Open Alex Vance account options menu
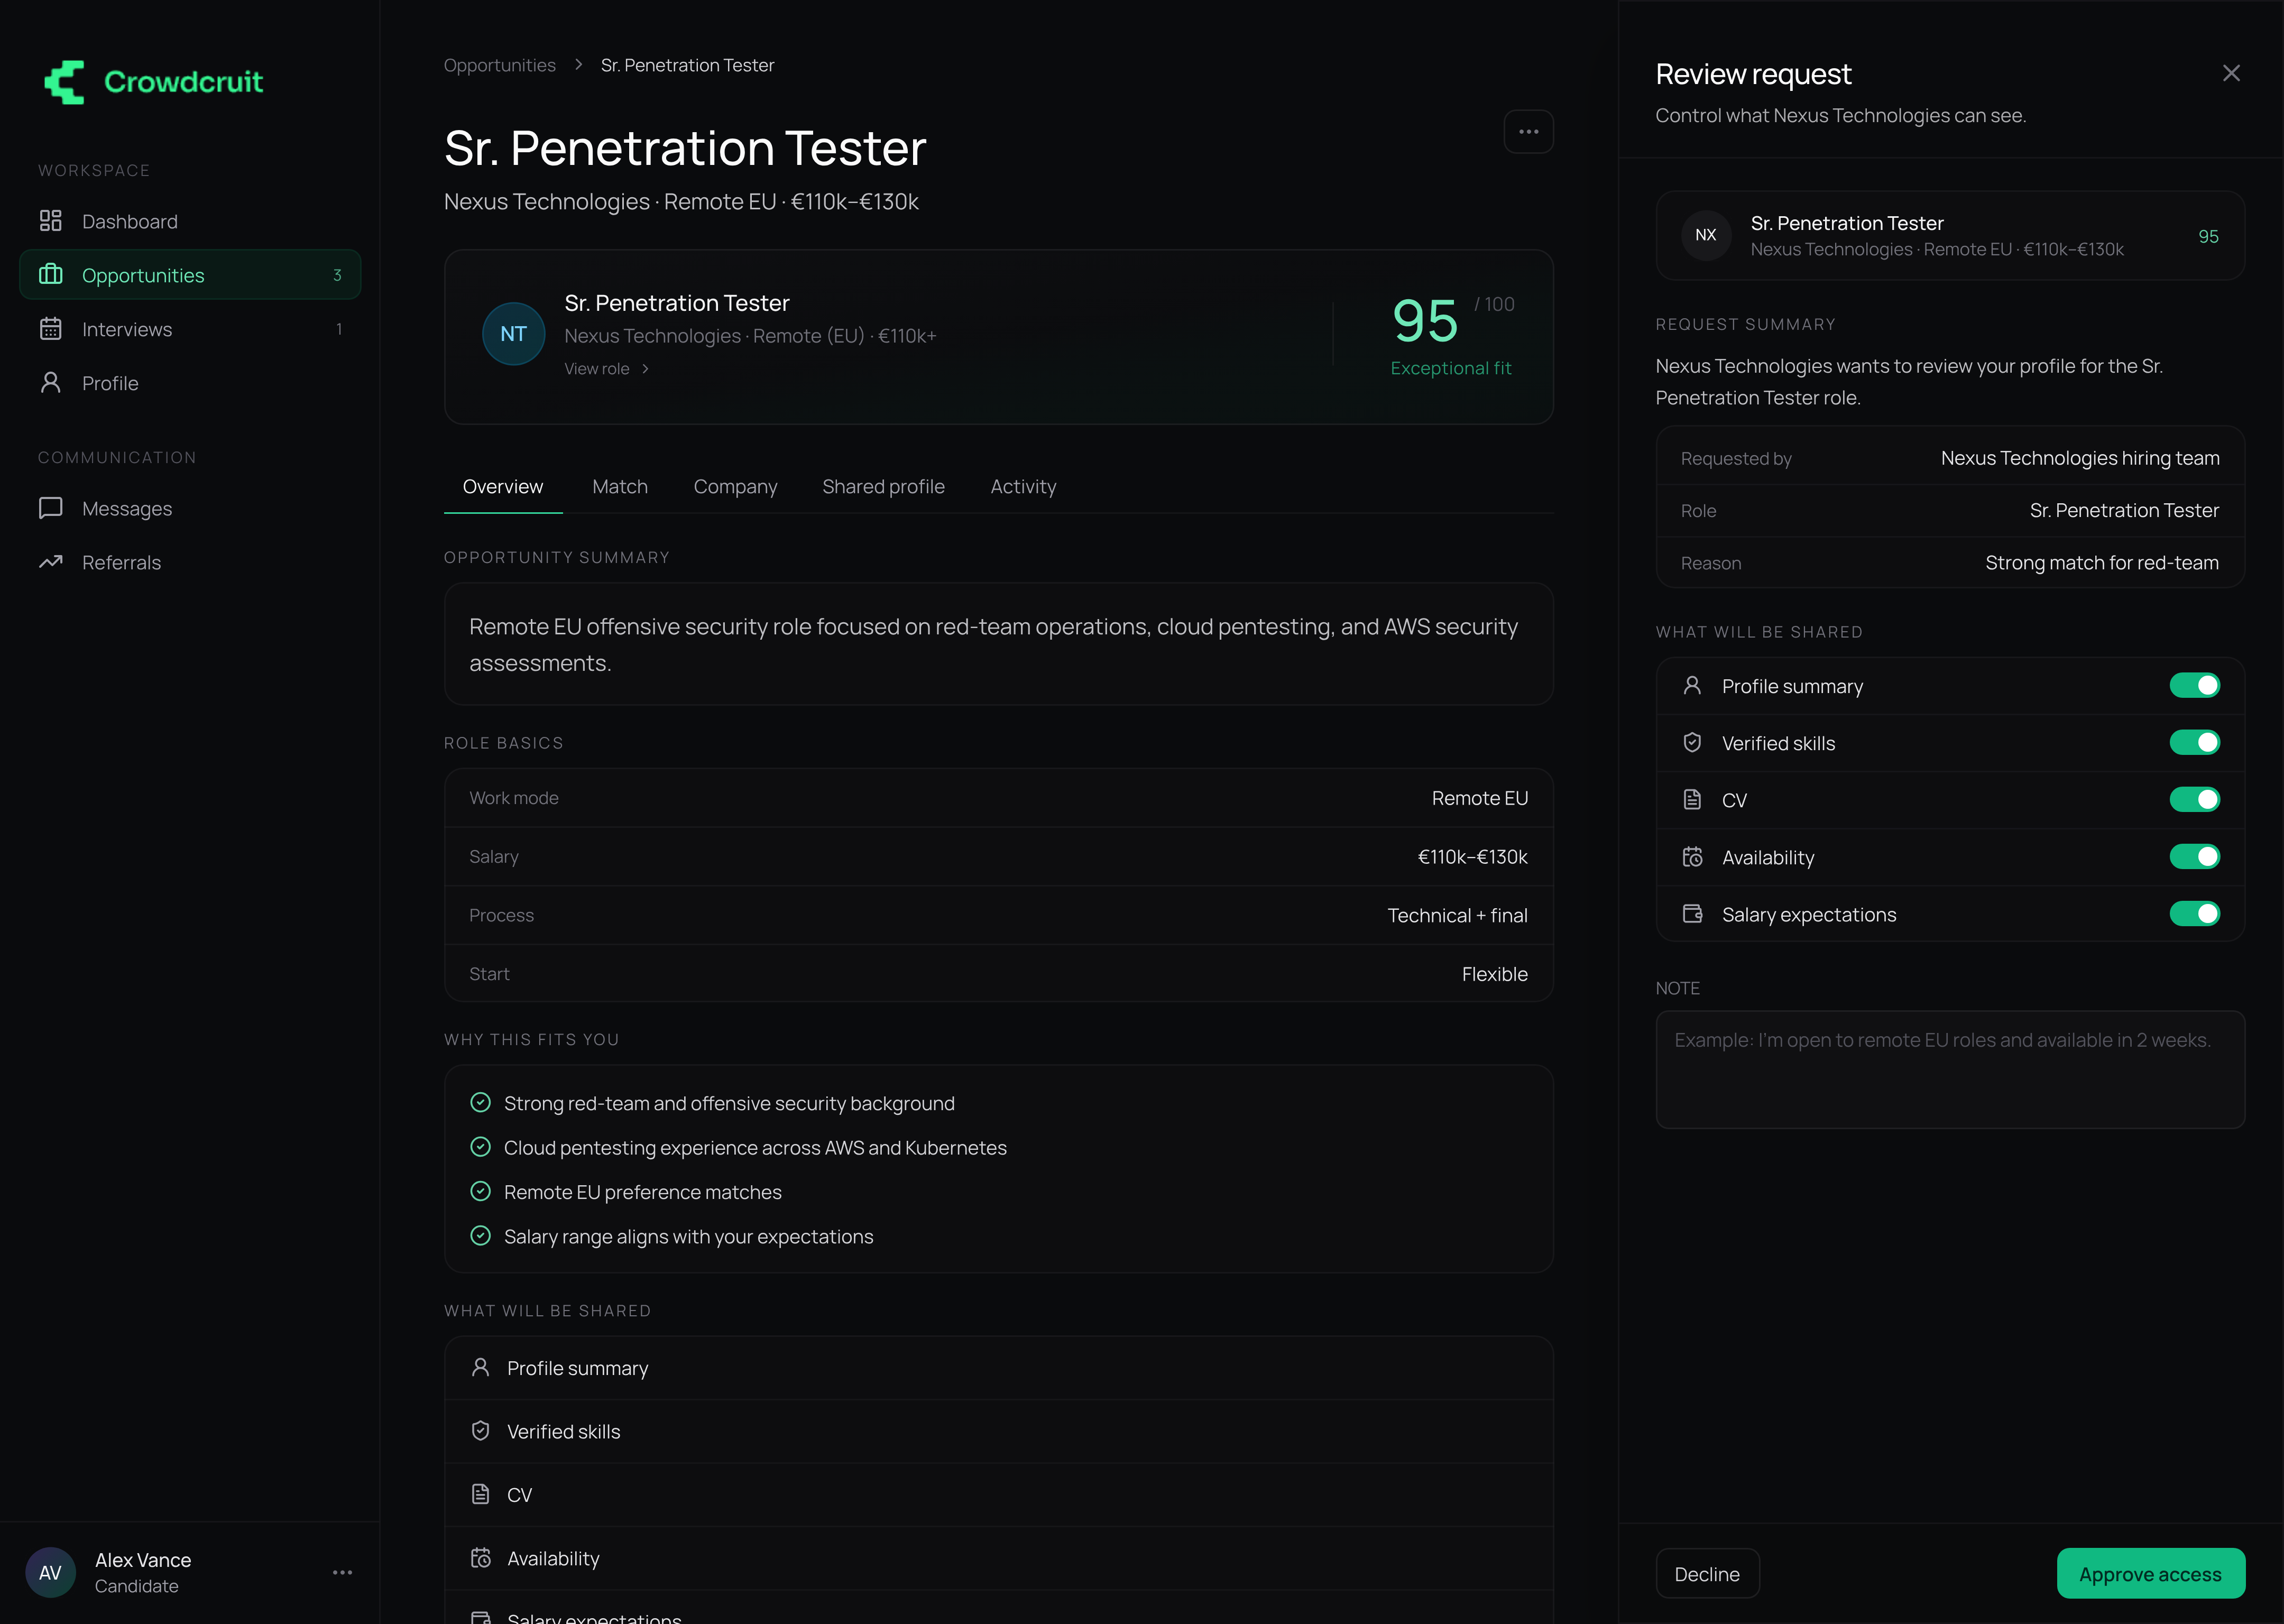Viewport: 2284px width, 1624px height. 342,1572
